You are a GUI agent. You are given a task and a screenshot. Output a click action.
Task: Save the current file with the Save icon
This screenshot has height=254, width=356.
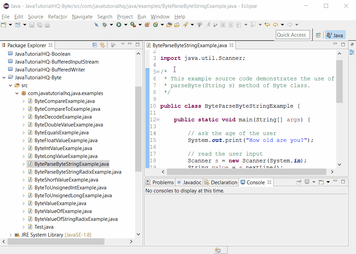click(x=31, y=24)
